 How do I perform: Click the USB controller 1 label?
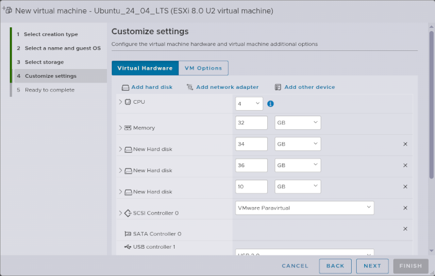(154, 247)
